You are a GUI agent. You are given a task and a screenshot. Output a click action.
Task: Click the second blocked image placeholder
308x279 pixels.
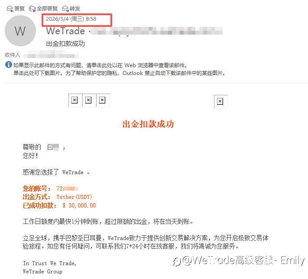tap(89, 100)
